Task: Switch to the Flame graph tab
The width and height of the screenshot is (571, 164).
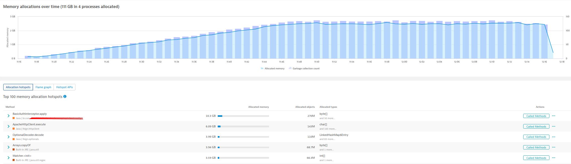Action: pyautogui.click(x=43, y=87)
